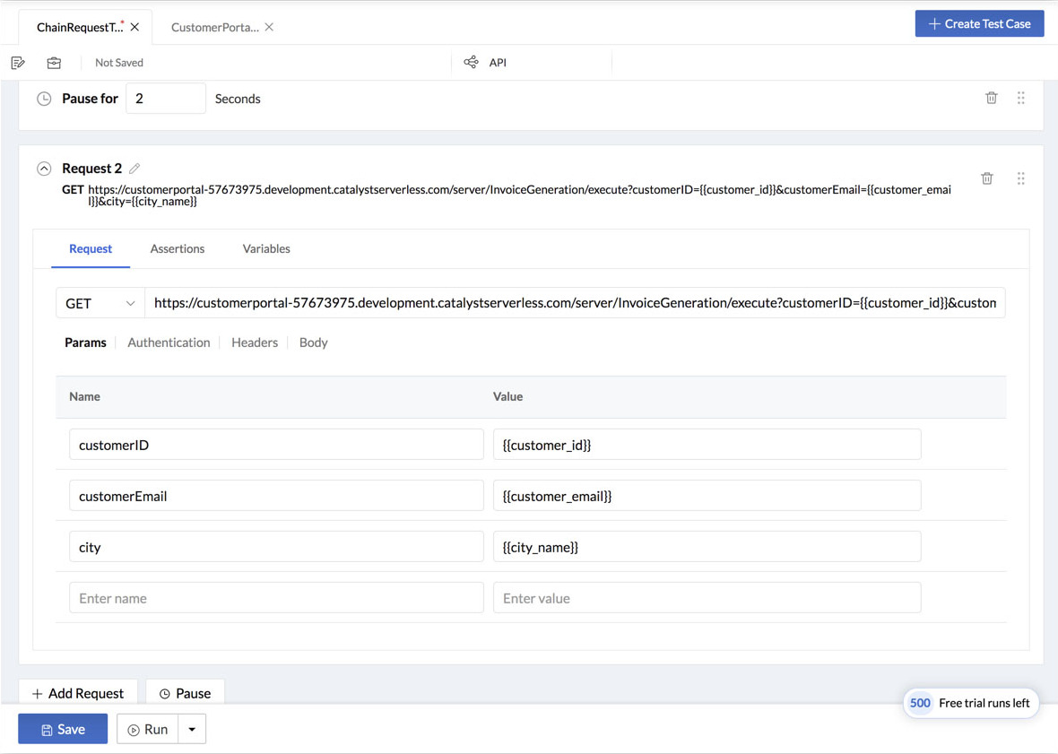
Task: Open the GET method dropdown
Action: [x=100, y=303]
